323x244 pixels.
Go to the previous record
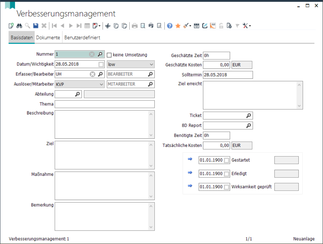tap(62, 26)
